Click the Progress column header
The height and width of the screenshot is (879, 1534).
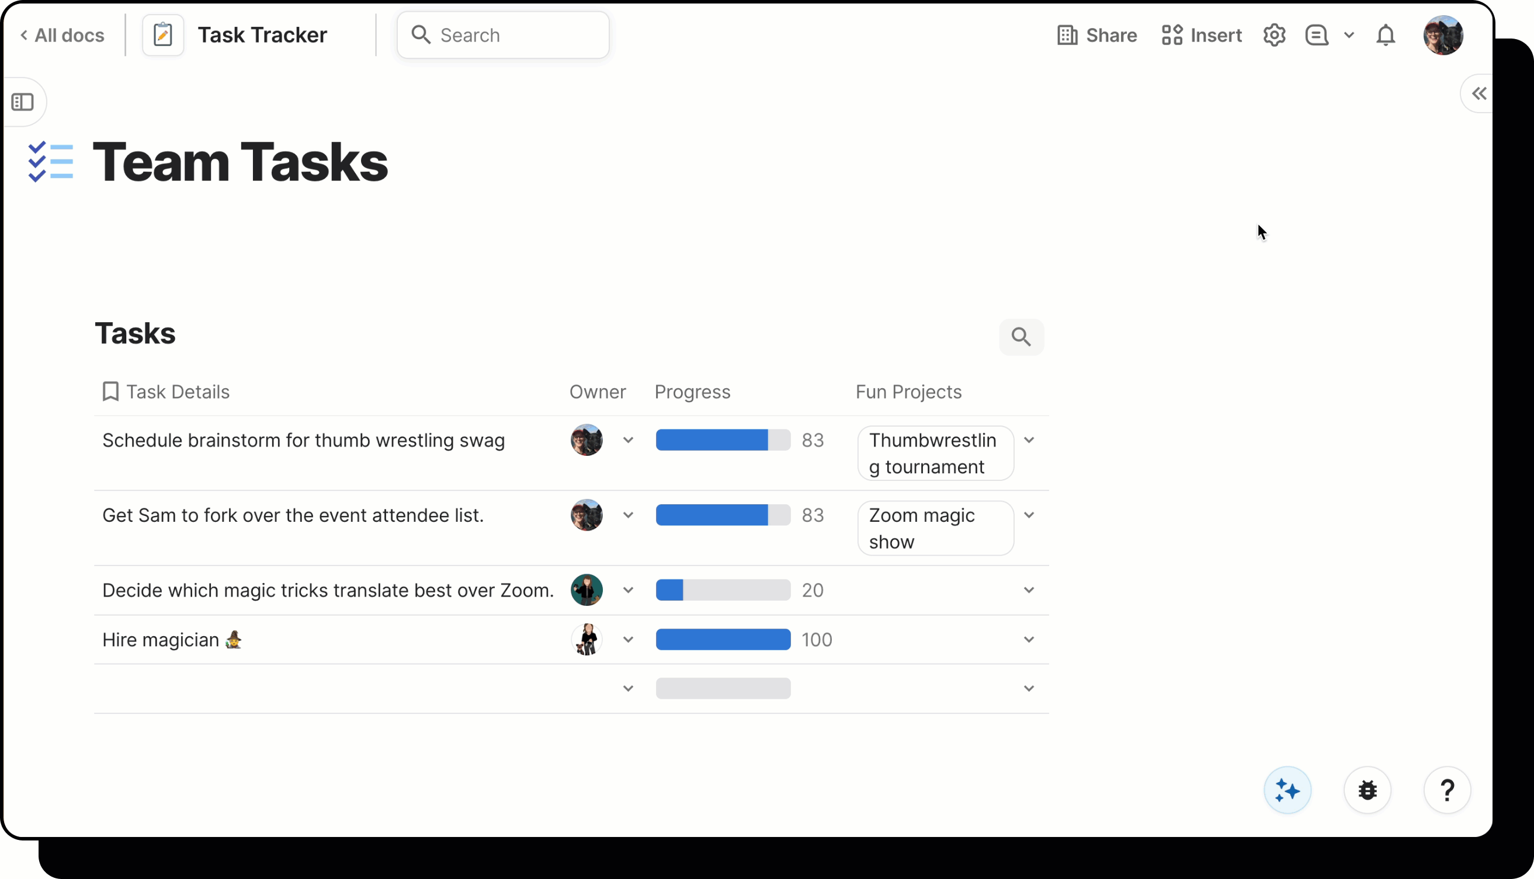point(692,392)
